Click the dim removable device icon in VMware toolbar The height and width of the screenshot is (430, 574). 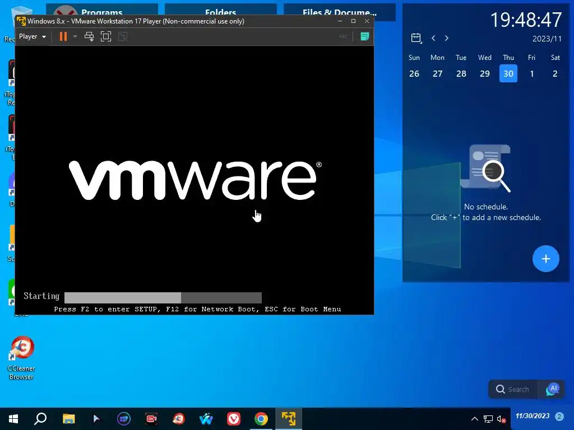click(x=343, y=36)
